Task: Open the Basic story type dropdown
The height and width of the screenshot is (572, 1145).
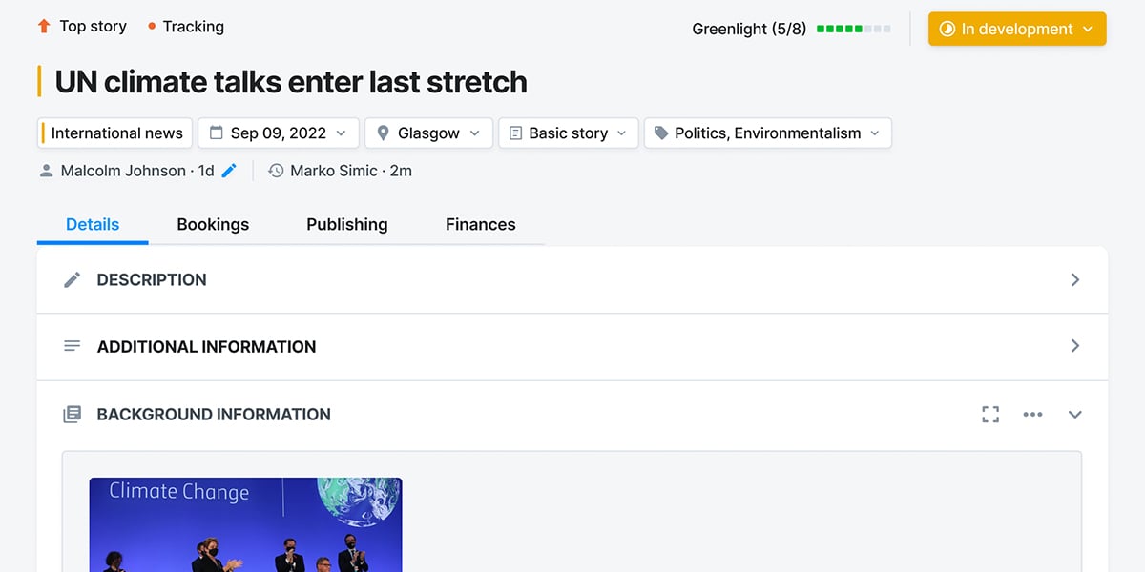Action: [569, 133]
